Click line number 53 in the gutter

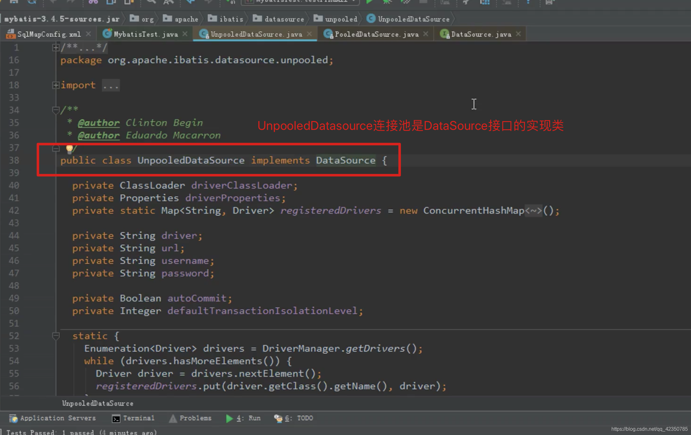(14, 348)
